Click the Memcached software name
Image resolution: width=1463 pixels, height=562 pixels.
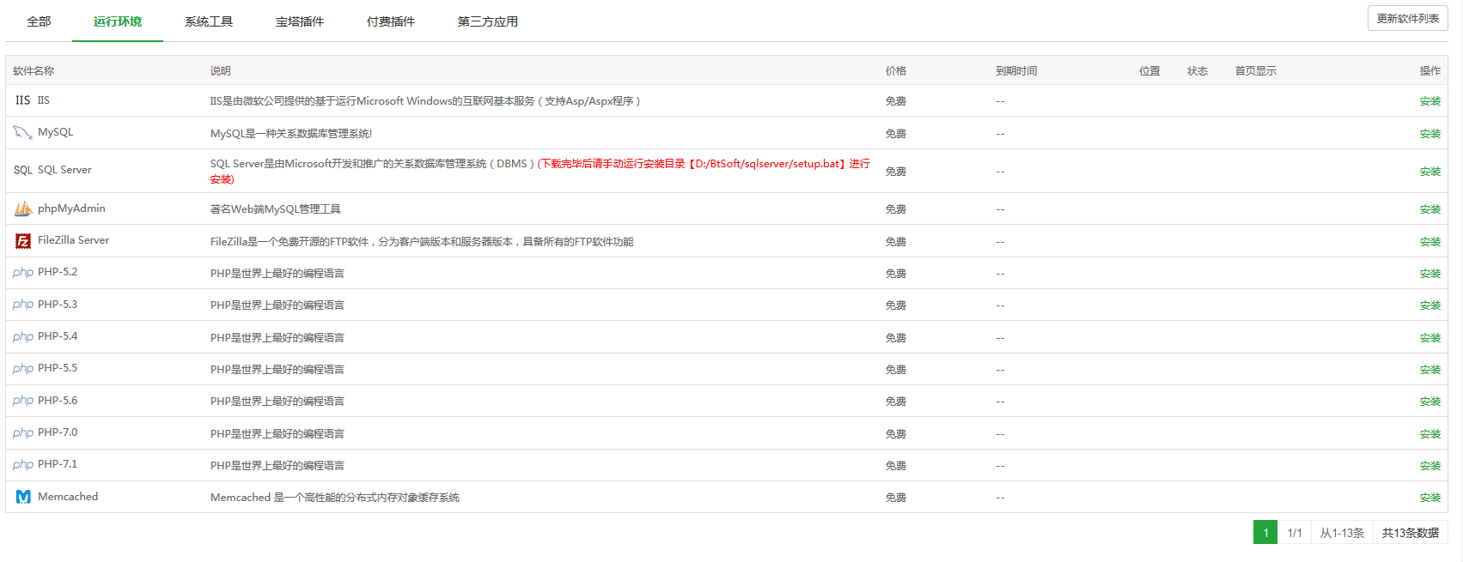pos(68,497)
